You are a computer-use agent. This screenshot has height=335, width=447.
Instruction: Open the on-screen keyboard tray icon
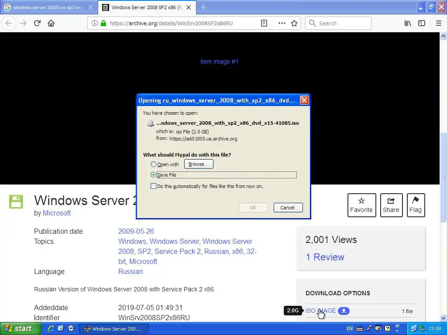tap(360, 329)
